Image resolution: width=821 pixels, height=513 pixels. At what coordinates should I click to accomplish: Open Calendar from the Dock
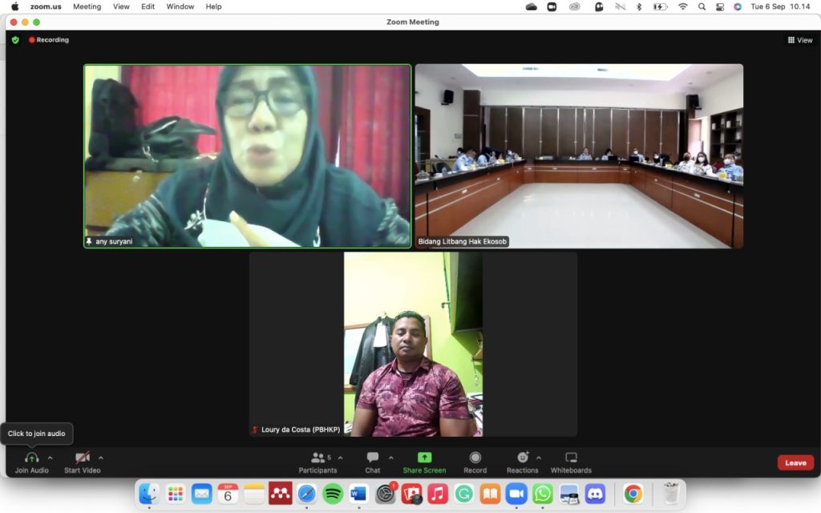[x=228, y=494]
